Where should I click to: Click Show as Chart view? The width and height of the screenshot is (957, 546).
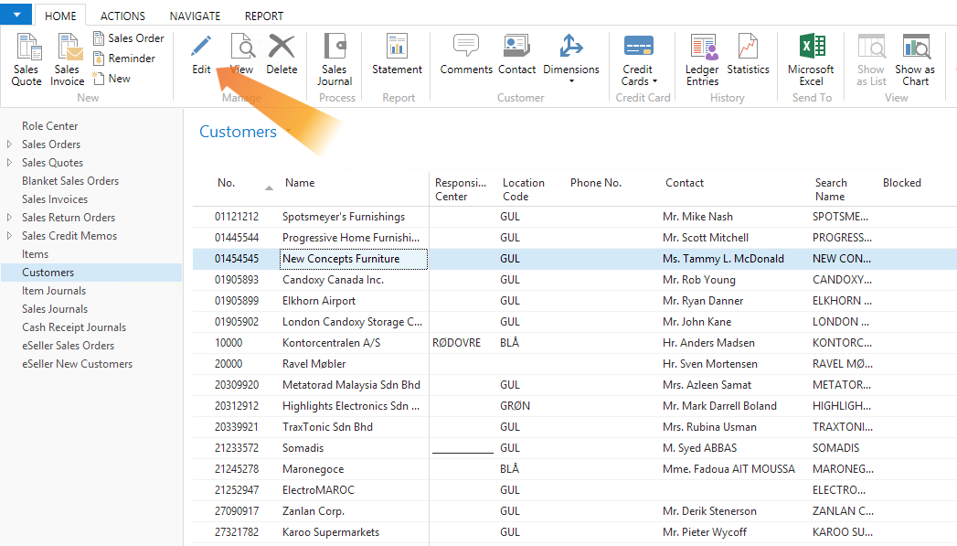pos(915,59)
